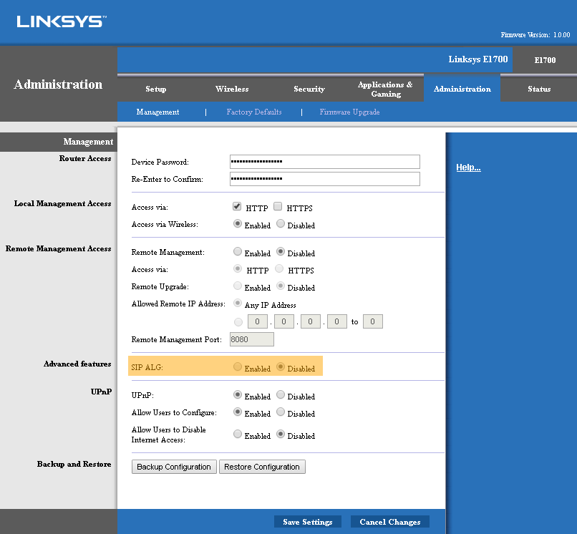Uncheck HTTP local access checkbox
The image size is (577, 534).
pos(237,206)
